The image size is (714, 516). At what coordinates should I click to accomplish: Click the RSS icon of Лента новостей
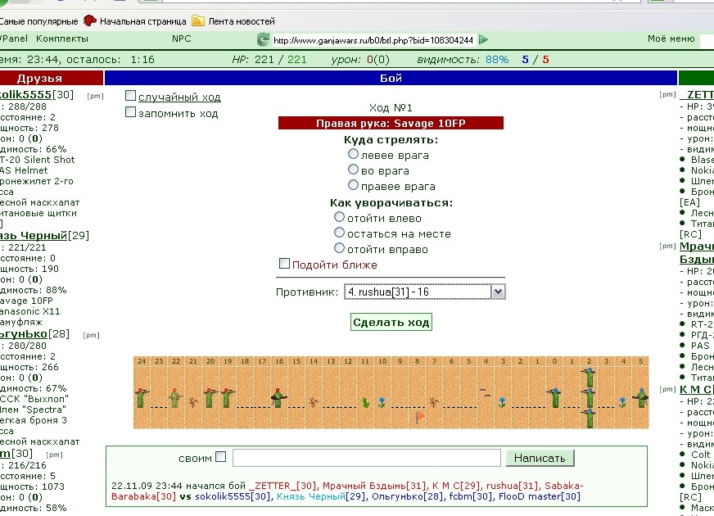coord(198,21)
